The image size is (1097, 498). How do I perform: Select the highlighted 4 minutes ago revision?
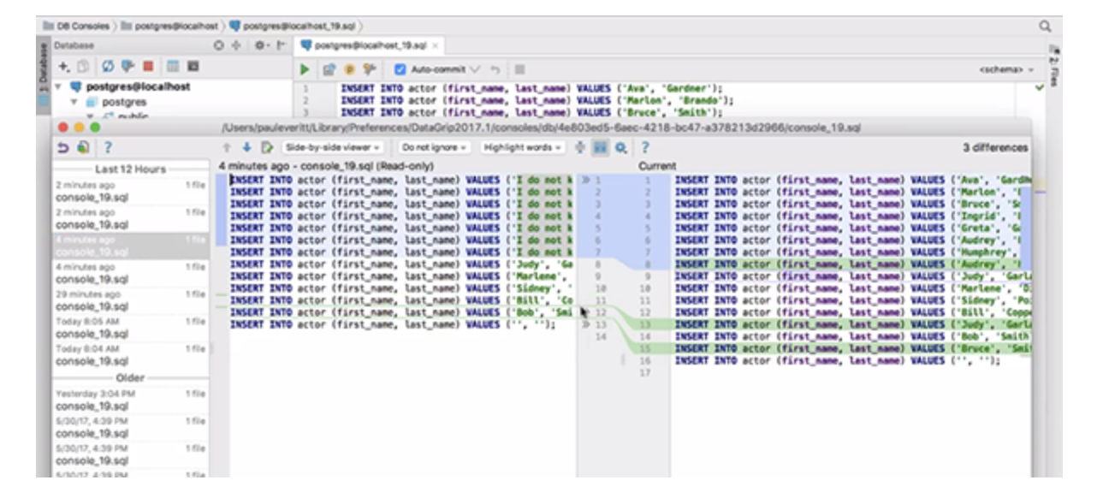pyautogui.click(x=131, y=246)
